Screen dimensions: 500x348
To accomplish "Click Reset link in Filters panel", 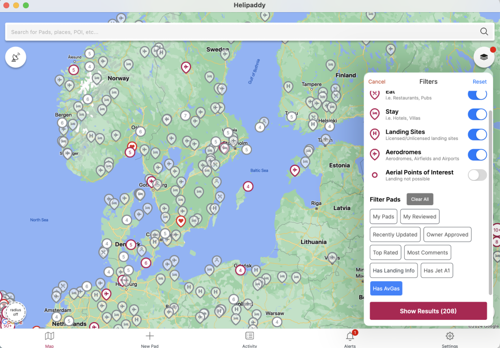I will (479, 82).
